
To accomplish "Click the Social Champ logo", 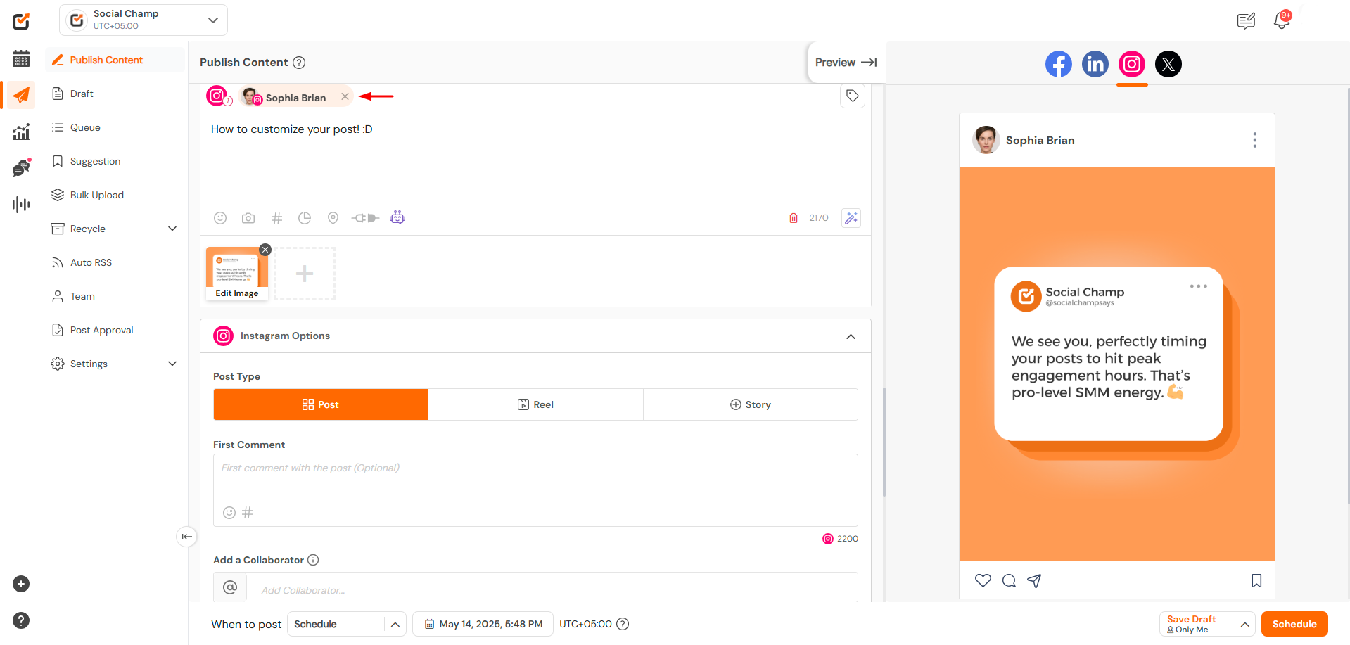I will pos(21,22).
